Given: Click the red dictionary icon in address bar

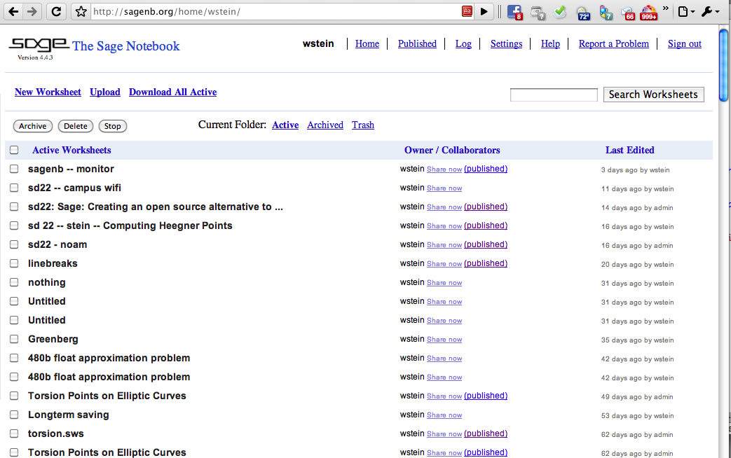Looking at the screenshot, I should (x=467, y=12).
